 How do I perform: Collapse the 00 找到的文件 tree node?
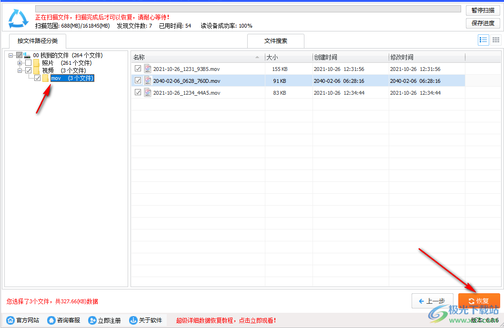point(11,55)
